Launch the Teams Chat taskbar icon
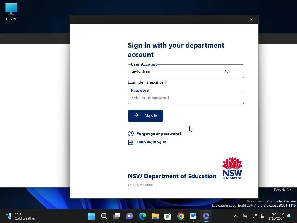The width and height of the screenshot is (297, 223). coord(130,216)
